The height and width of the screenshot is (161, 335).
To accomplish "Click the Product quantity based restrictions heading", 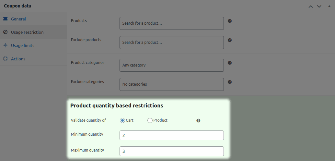I will (x=117, y=105).
